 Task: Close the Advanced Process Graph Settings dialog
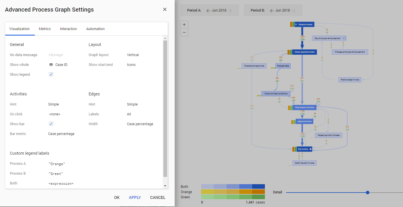click(x=165, y=10)
